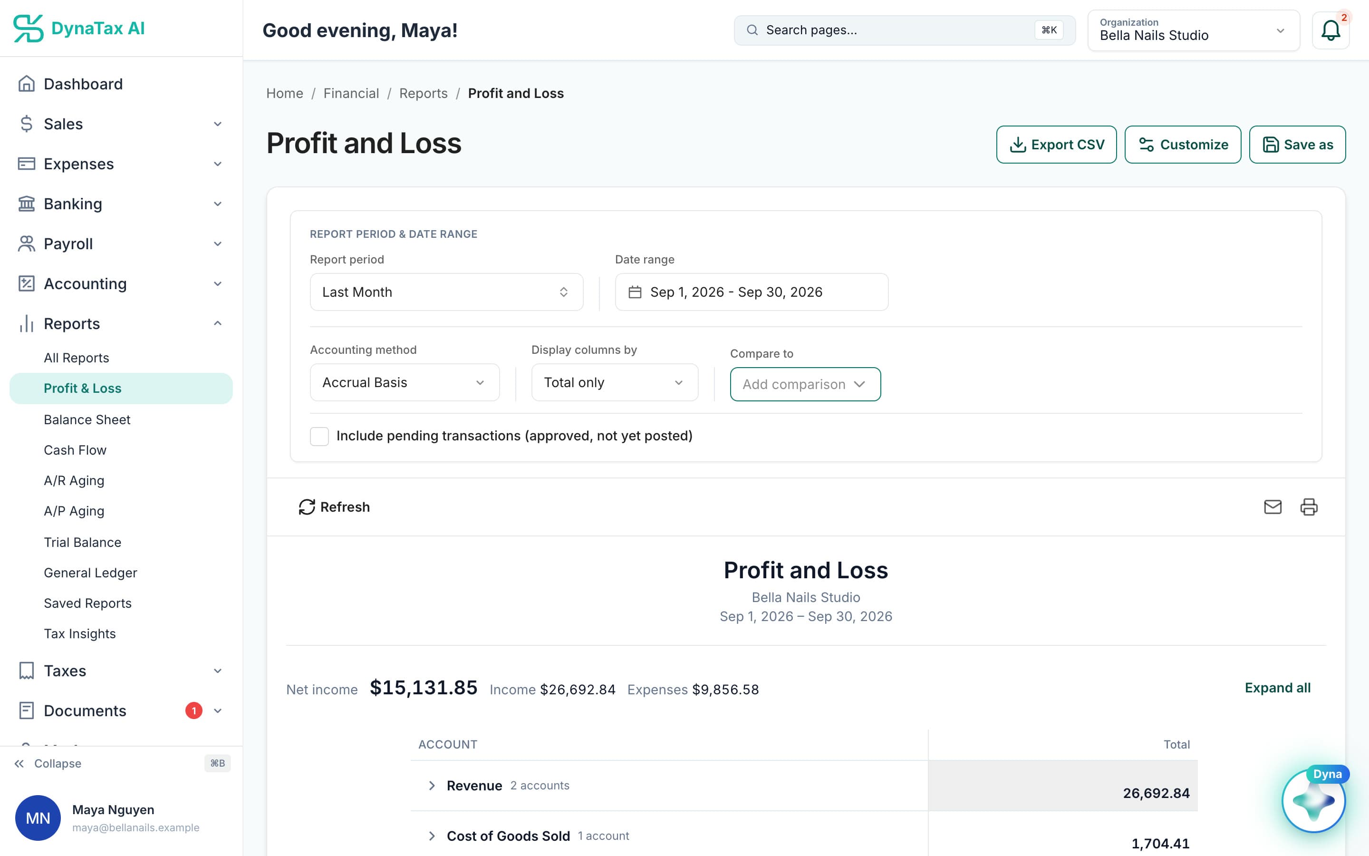Open the Add comparison dropdown

[805, 384]
